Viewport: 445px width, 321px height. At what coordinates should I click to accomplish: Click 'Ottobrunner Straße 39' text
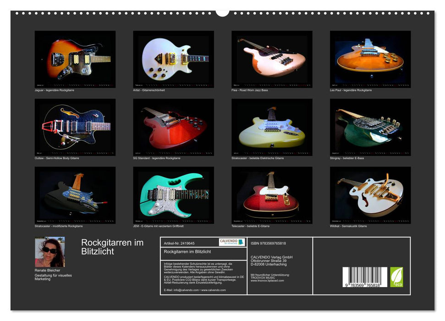pyautogui.click(x=269, y=261)
